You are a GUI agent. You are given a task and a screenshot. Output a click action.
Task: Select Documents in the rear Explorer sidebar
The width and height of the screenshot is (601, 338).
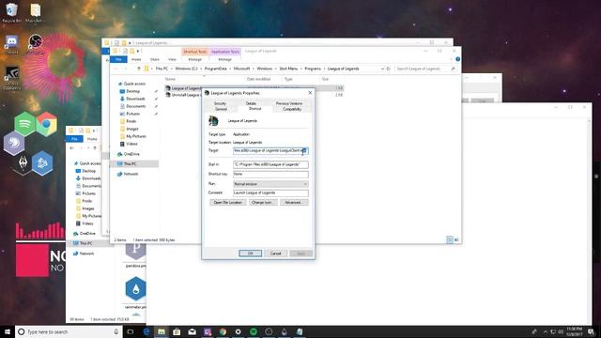91,186
